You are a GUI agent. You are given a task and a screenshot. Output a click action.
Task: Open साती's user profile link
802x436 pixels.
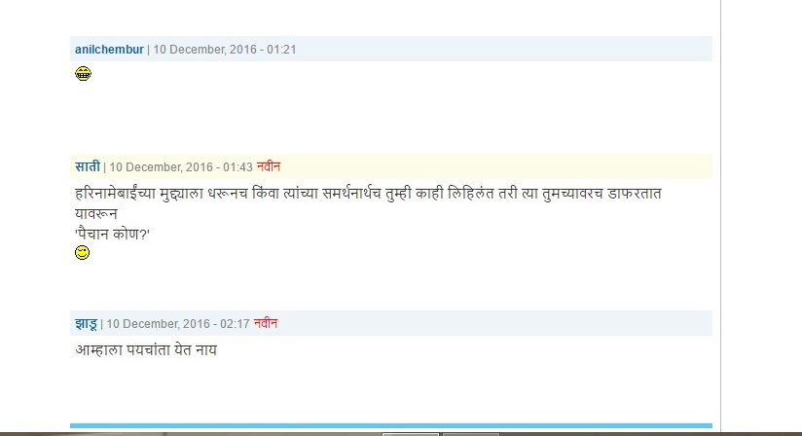coord(88,167)
